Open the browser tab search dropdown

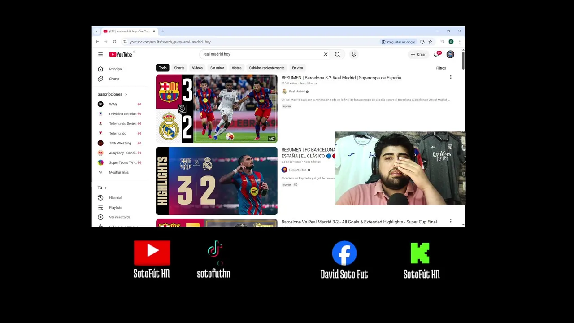pos(97,31)
